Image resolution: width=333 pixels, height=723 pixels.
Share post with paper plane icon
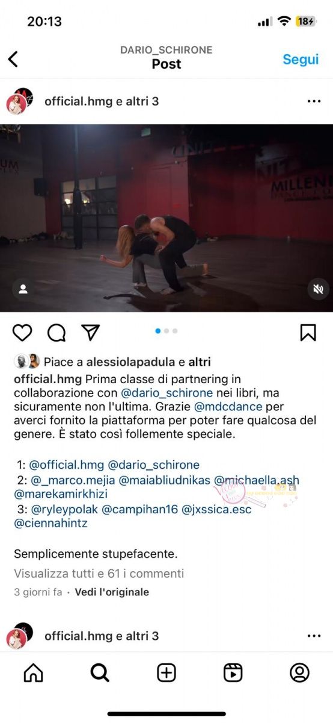coord(90,333)
